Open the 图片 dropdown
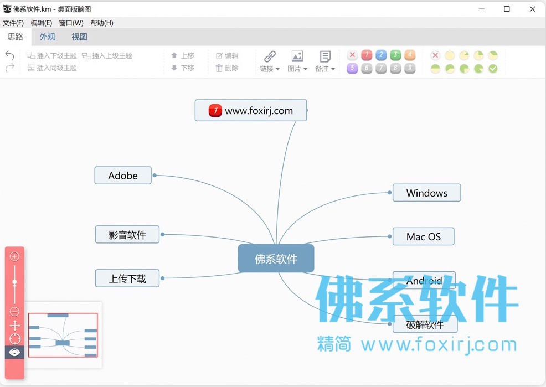This screenshot has width=546, height=387. point(297,61)
